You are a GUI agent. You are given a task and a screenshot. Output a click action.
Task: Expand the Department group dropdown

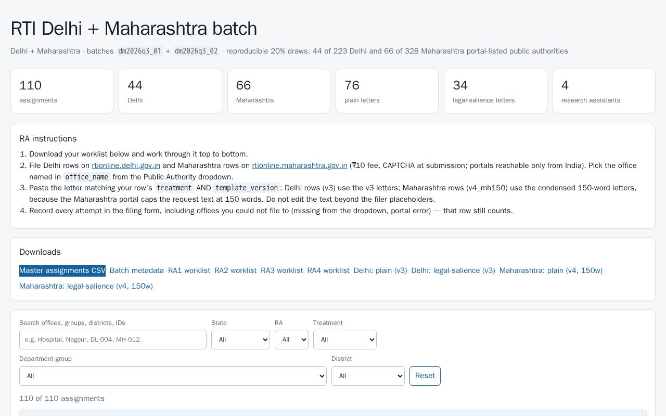click(x=173, y=376)
